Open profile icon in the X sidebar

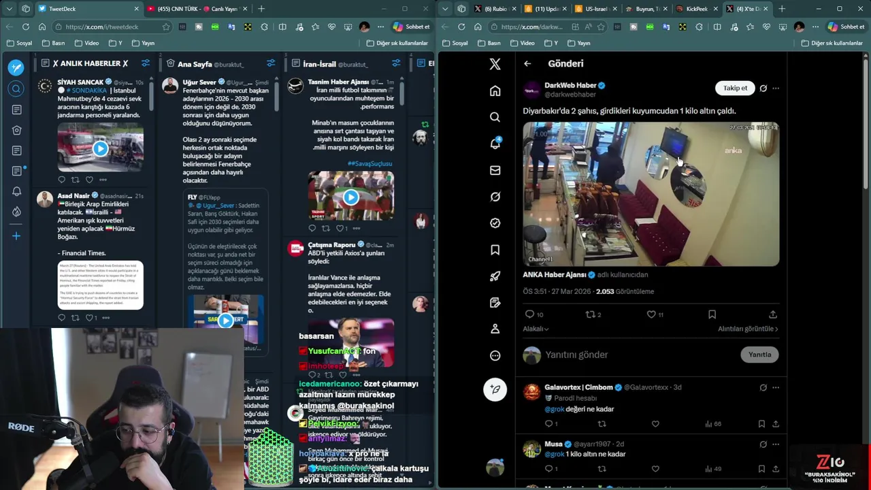(x=495, y=329)
